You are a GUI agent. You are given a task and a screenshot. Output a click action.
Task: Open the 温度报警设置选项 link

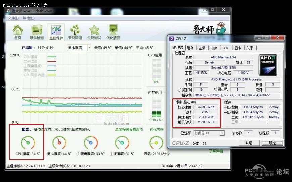129,129
